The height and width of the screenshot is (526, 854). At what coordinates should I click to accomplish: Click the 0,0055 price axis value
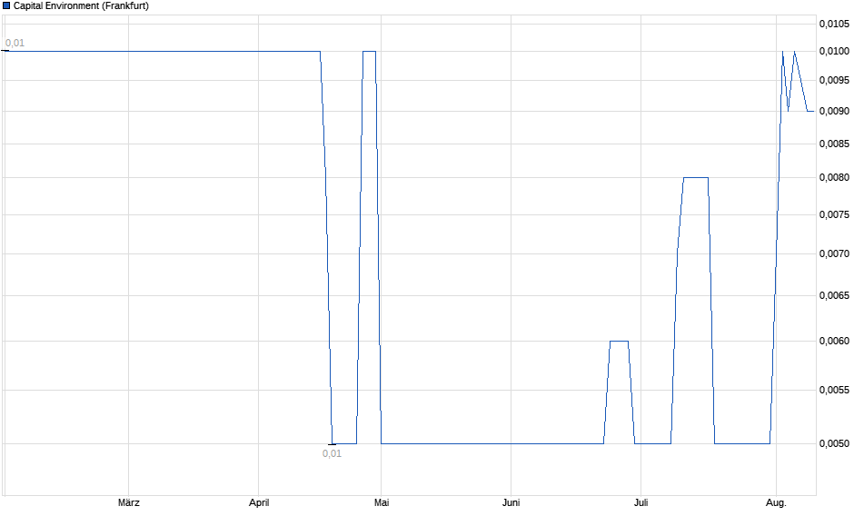[x=834, y=390]
